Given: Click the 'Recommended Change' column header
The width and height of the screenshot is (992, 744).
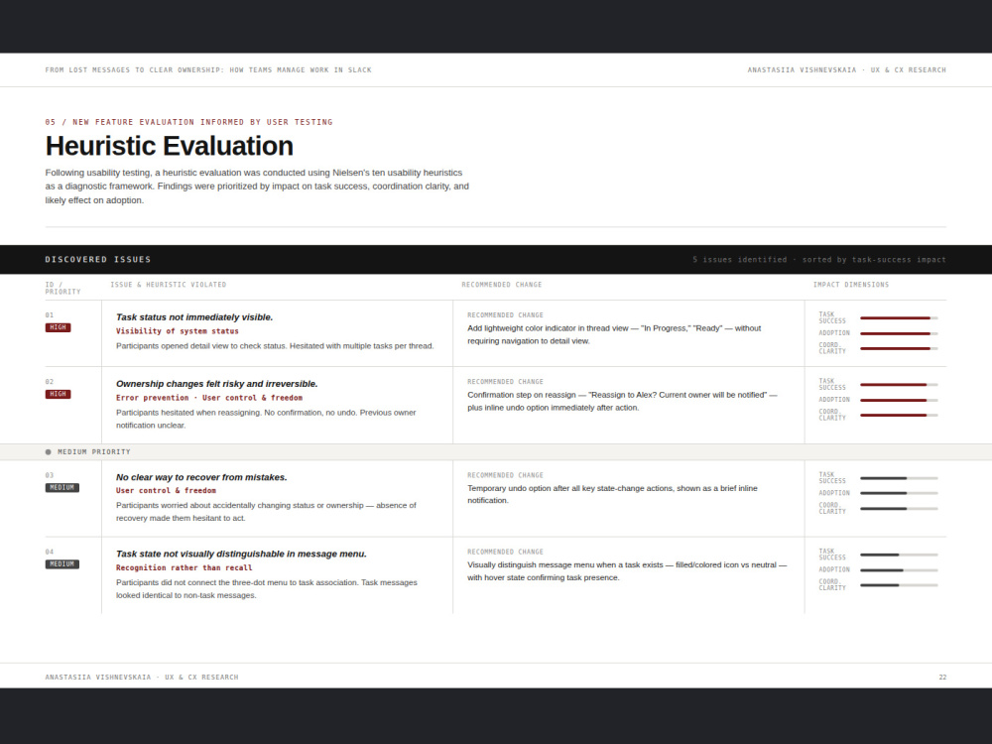Looking at the screenshot, I should [502, 285].
